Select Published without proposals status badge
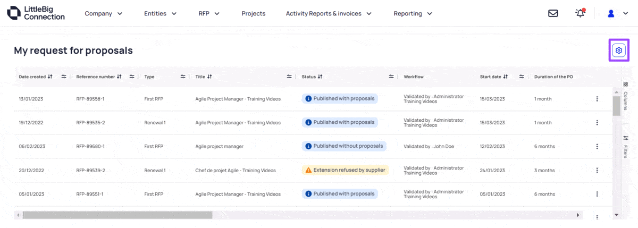 [343, 146]
